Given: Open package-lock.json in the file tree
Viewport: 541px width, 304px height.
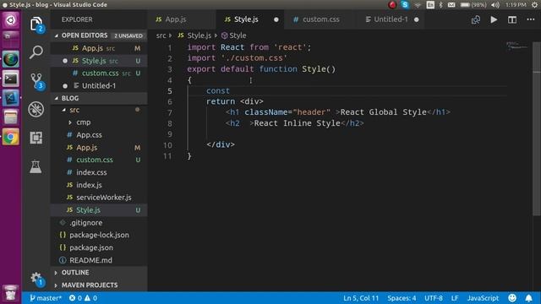Looking at the screenshot, I should 99,235.
